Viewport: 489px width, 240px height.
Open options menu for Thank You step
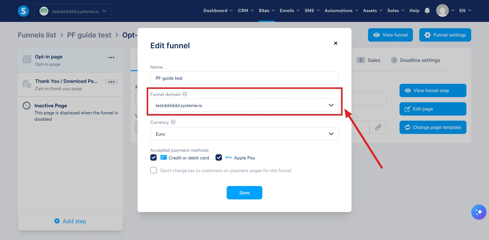pyautogui.click(x=111, y=82)
